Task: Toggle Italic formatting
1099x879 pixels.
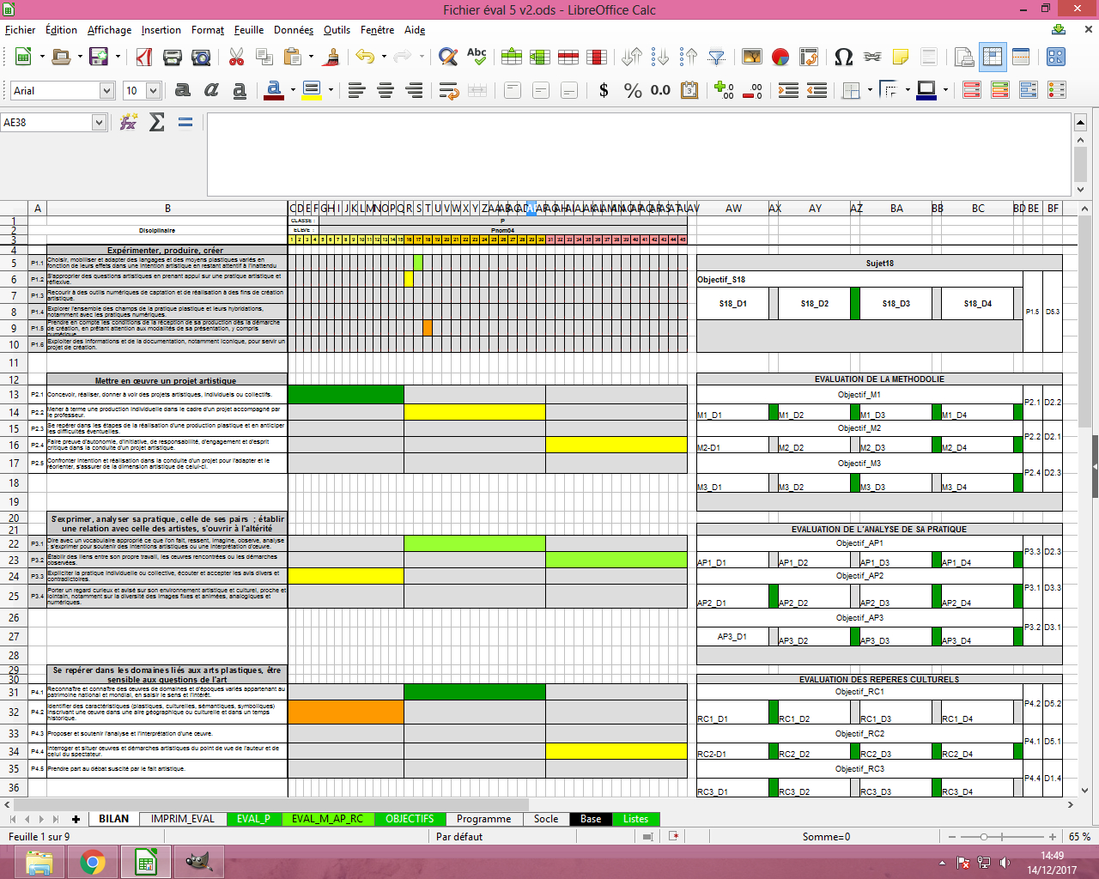Action: point(211,90)
